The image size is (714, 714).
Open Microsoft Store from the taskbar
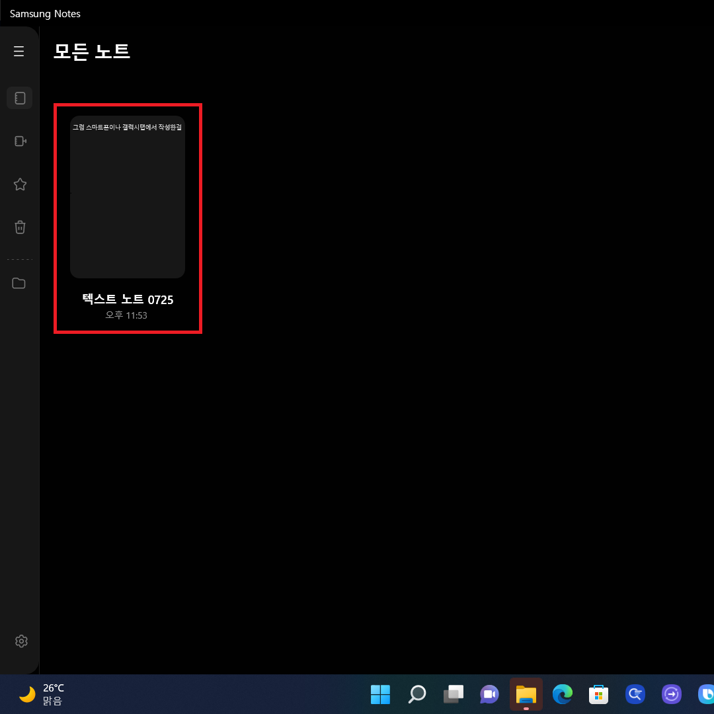[x=599, y=694]
